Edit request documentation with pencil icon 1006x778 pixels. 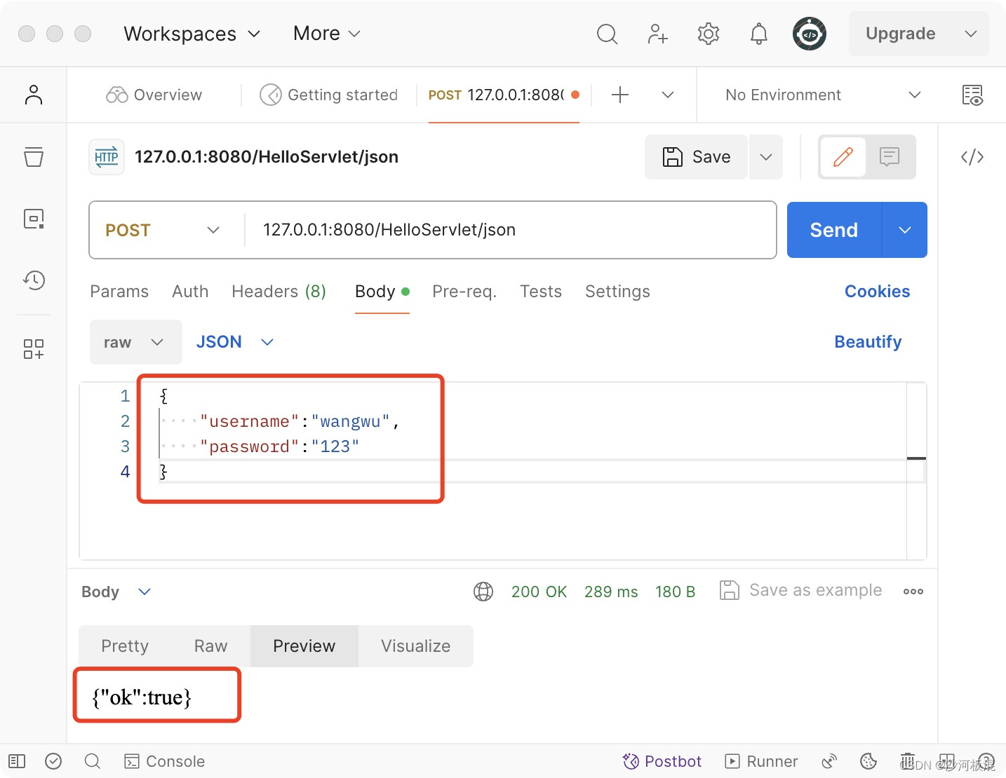[x=842, y=156]
